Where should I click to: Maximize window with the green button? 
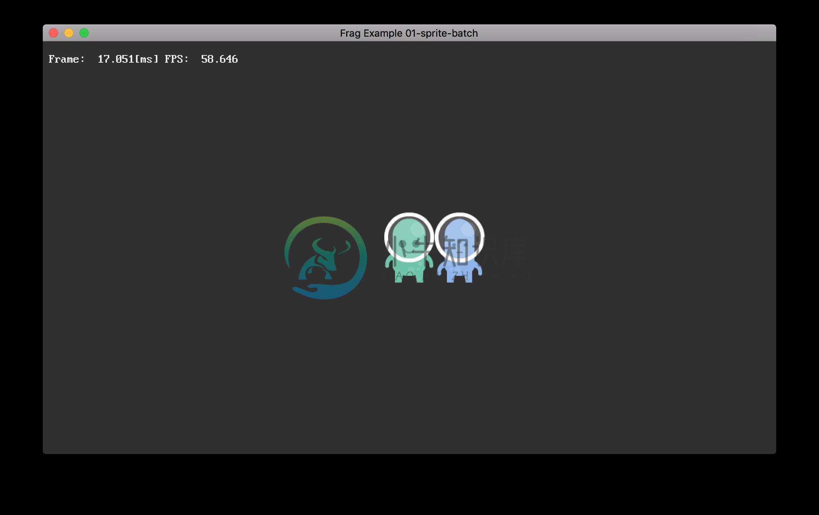tap(84, 33)
